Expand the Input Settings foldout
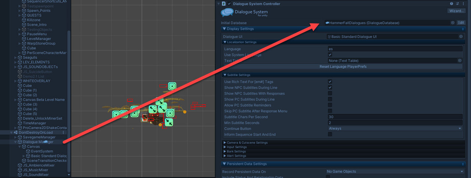The height and width of the screenshot is (178, 471). tap(225, 147)
